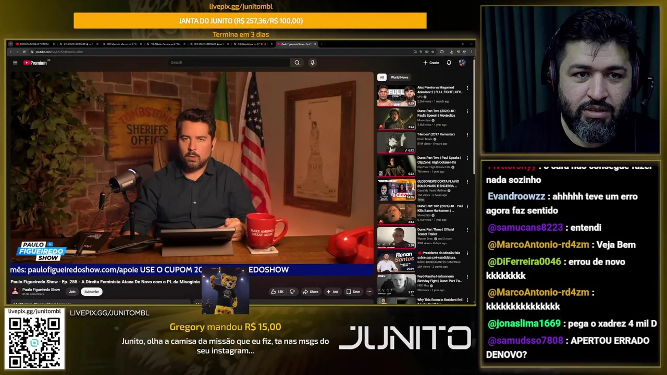The image size is (667, 375).
Task: Select the All filter chip
Action: 381,77
